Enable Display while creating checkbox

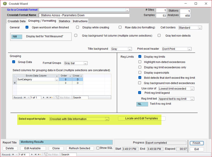pyautogui.click(x=78, y=27)
